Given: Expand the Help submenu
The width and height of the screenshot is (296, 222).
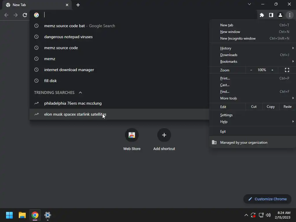Looking at the screenshot, I should (253, 122).
